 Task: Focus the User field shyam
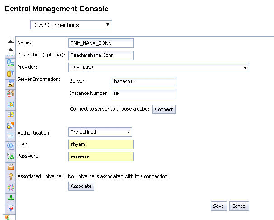click(101, 145)
